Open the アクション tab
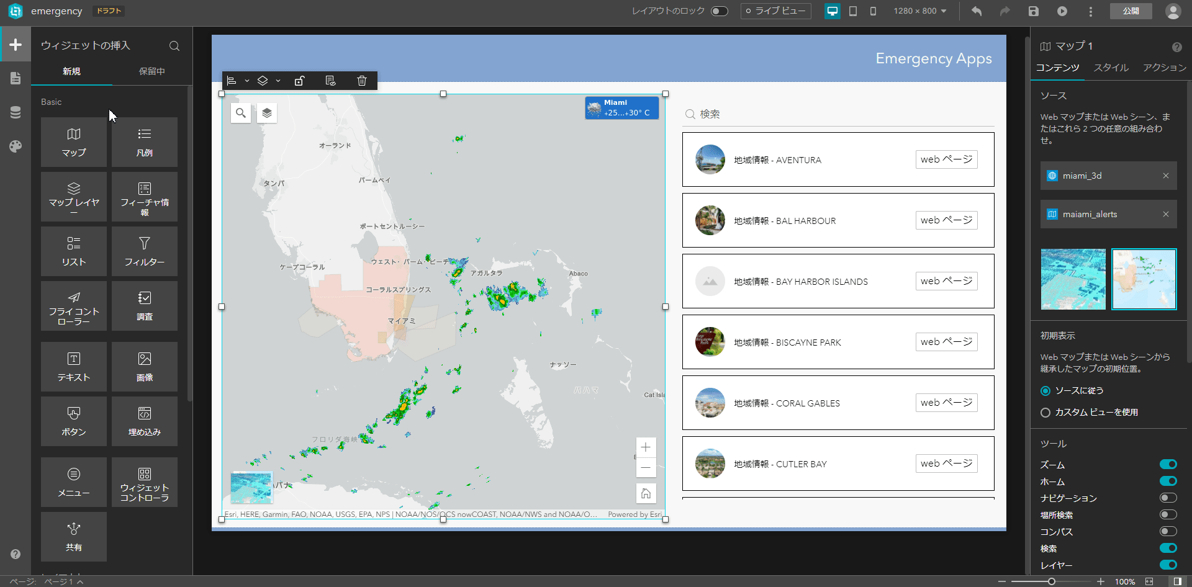 (x=1165, y=68)
